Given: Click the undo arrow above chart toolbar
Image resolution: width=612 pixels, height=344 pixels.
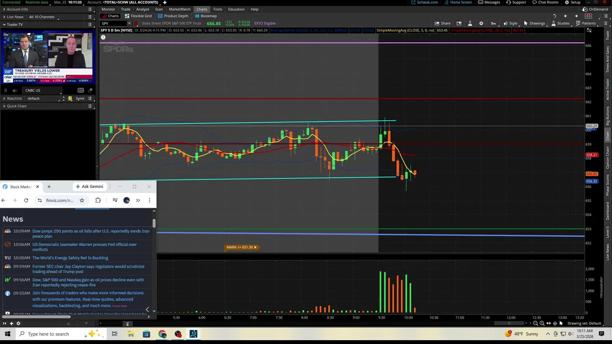Looking at the screenshot, I should (x=555, y=16).
